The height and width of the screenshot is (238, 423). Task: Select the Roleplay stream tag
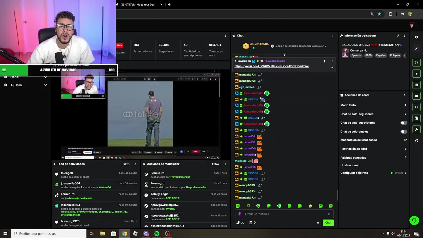point(395,55)
